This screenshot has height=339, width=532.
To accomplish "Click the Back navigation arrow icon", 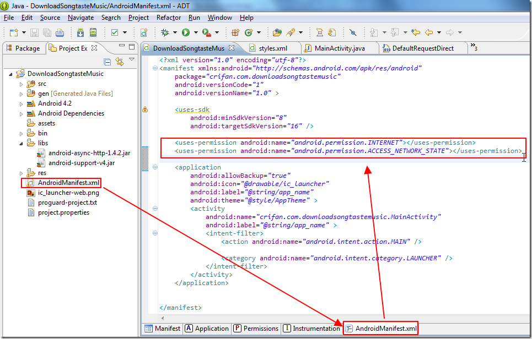I will (429, 32).
